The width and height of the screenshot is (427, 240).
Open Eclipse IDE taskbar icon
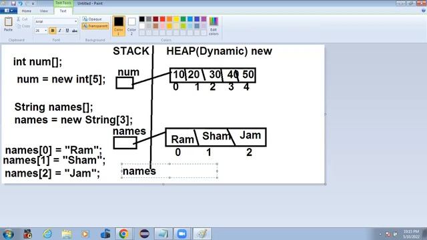point(144,234)
